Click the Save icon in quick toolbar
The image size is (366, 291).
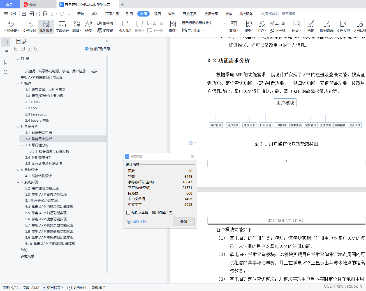(x=24, y=14)
